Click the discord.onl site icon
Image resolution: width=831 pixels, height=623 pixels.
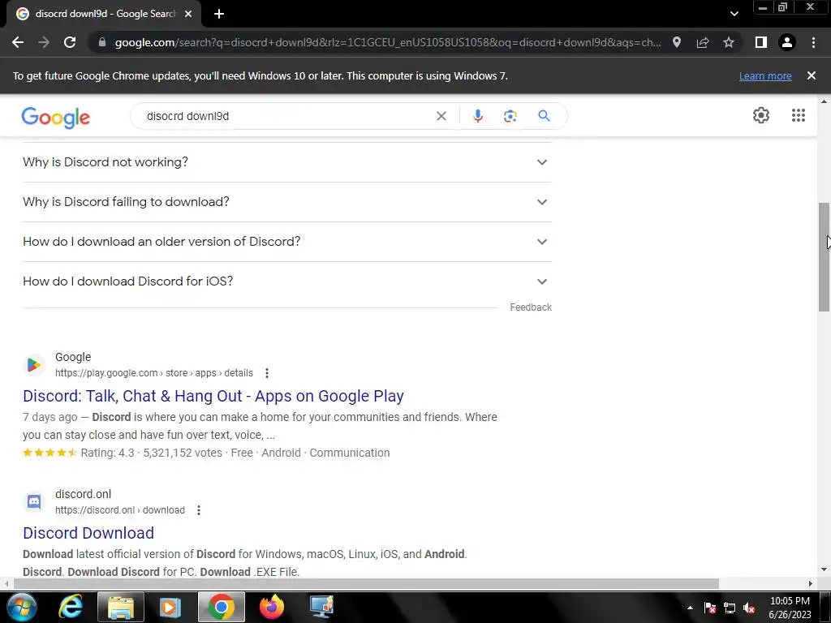[34, 501]
